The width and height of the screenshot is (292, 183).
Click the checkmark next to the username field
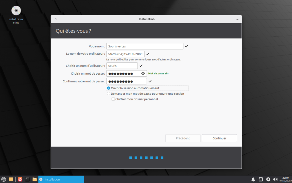141,65
